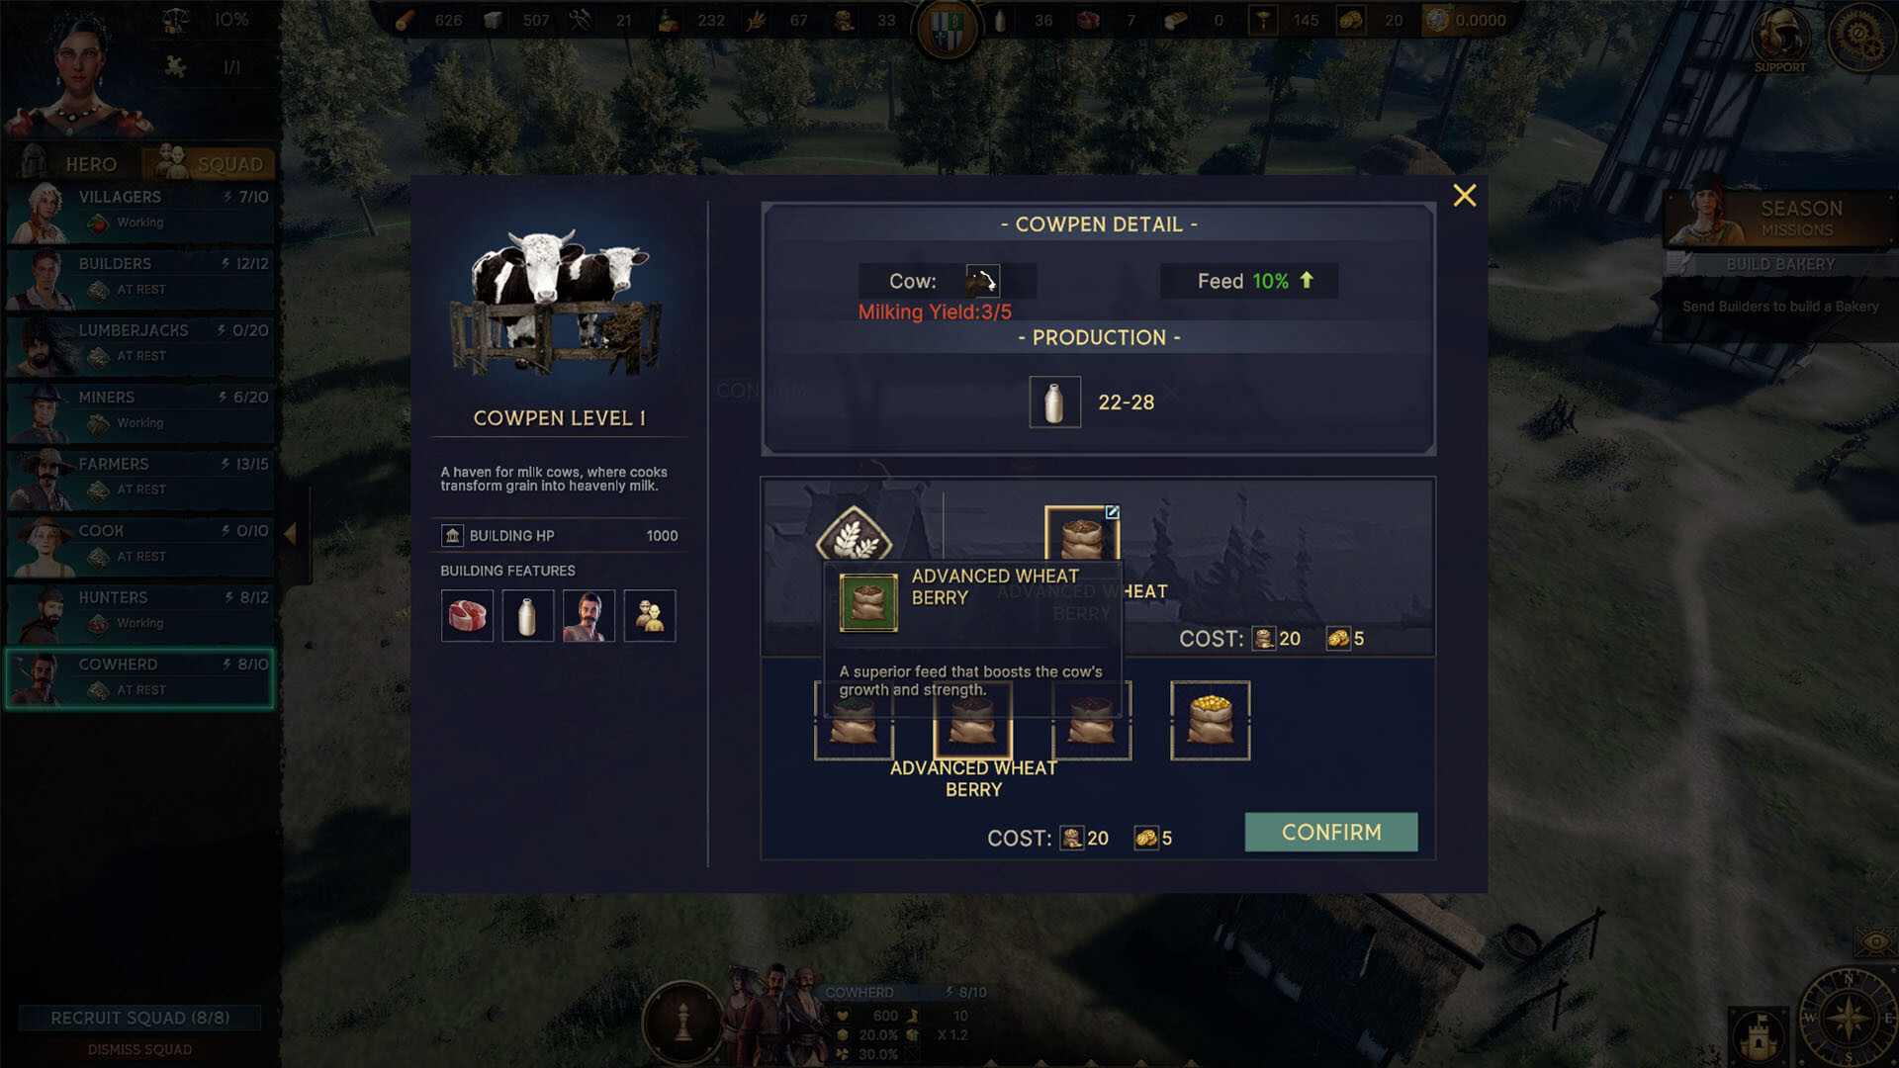Open the settings gear in top corner
The image size is (1899, 1068).
pyautogui.click(x=1862, y=37)
